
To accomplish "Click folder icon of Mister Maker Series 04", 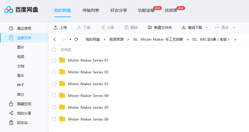I will pos(62,95).
